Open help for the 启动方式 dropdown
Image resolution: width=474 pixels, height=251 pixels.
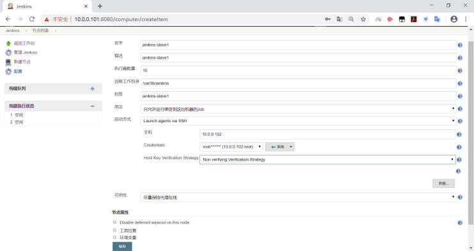click(460, 121)
